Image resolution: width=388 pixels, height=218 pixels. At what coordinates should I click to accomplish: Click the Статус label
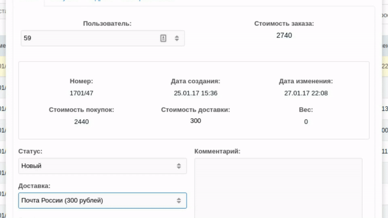tap(31, 151)
